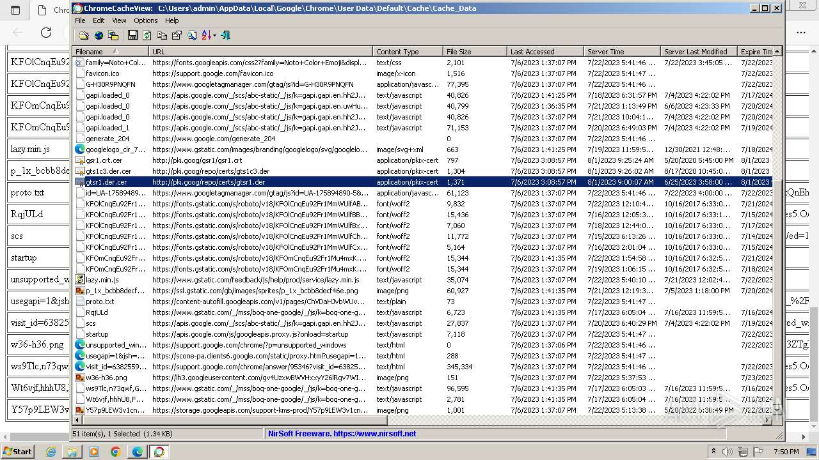Expand the sort options dropdown arrow
Image resolution: width=819 pixels, height=460 pixels.
[x=214, y=36]
